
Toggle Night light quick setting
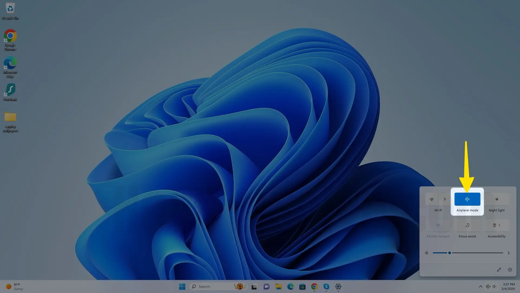(496, 199)
